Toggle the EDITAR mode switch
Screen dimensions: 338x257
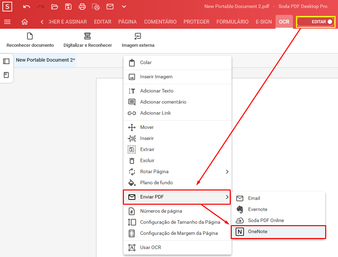[315, 22]
